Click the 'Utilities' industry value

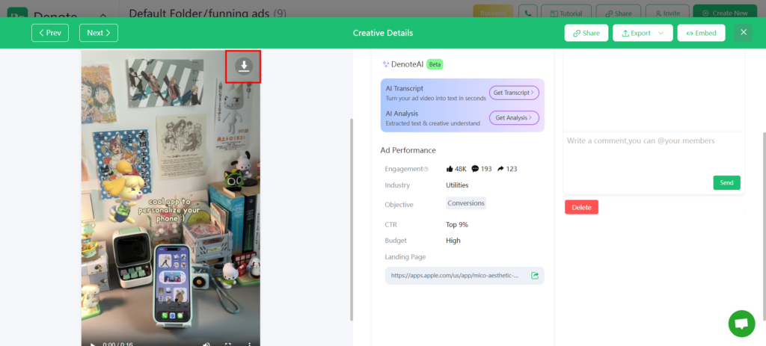[x=457, y=185]
